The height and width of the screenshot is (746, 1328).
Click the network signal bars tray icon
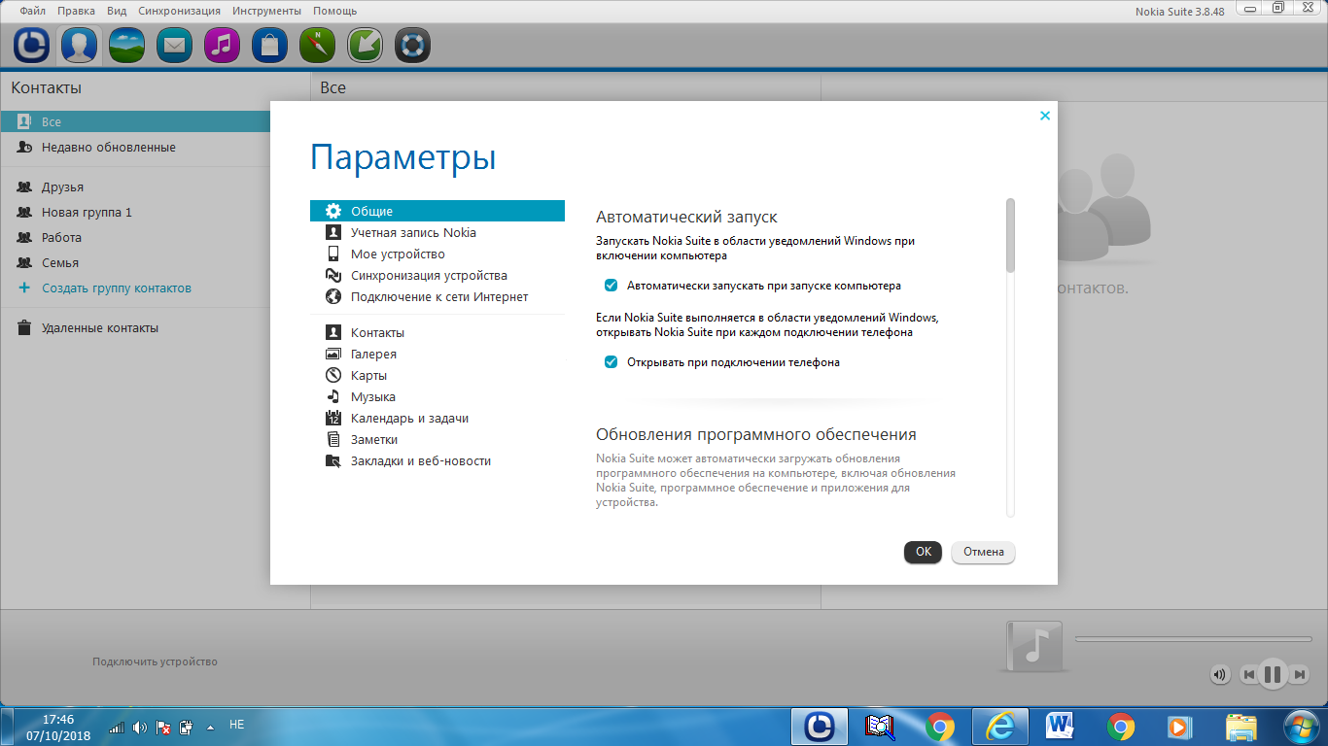point(116,727)
